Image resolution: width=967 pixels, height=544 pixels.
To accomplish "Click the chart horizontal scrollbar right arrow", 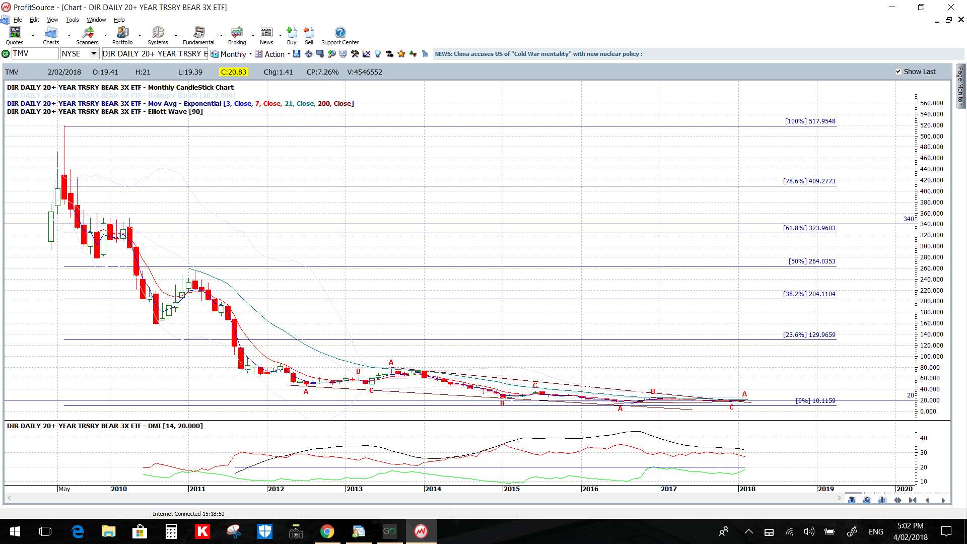I will (839, 498).
